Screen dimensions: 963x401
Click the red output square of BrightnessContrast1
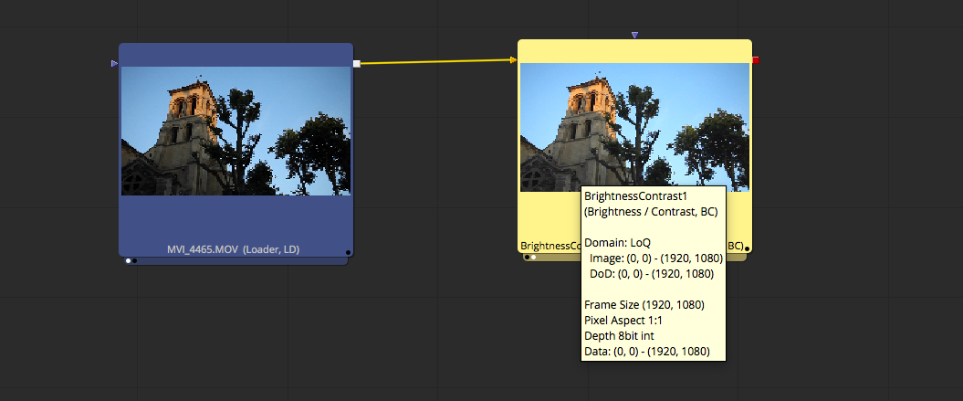coord(755,60)
